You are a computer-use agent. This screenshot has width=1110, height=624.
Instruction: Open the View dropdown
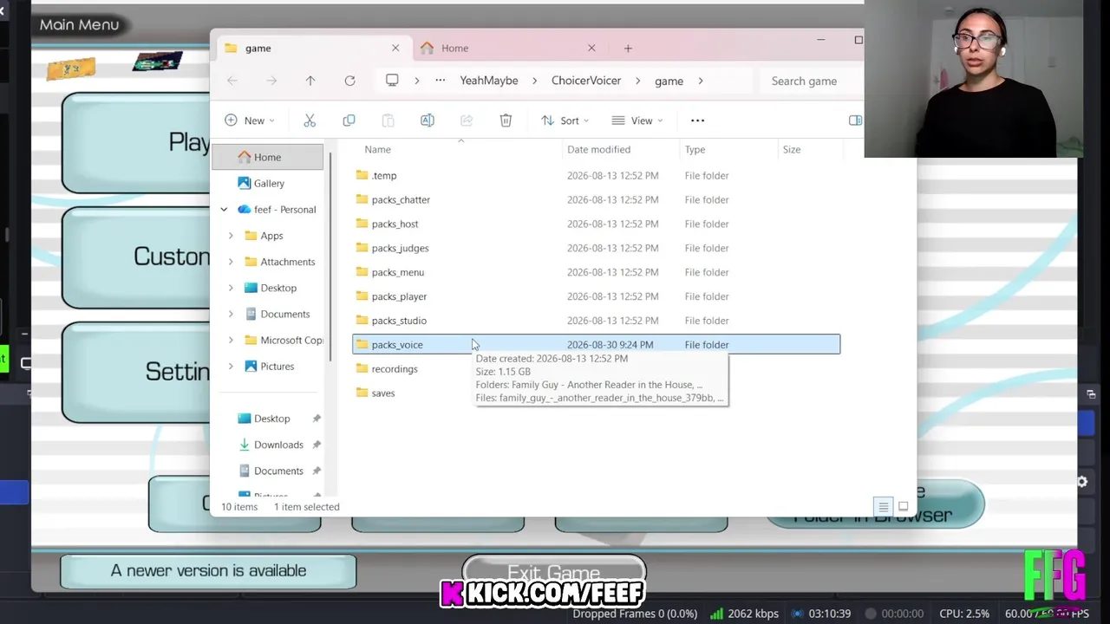[637, 120]
